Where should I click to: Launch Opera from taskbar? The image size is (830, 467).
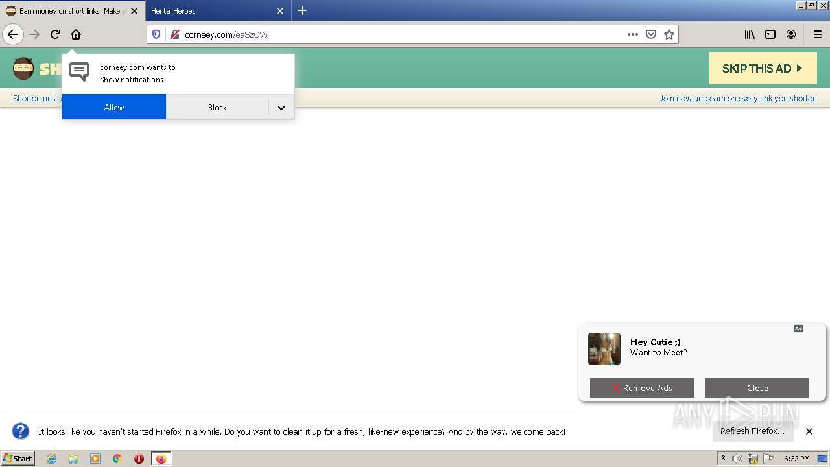coord(139,459)
